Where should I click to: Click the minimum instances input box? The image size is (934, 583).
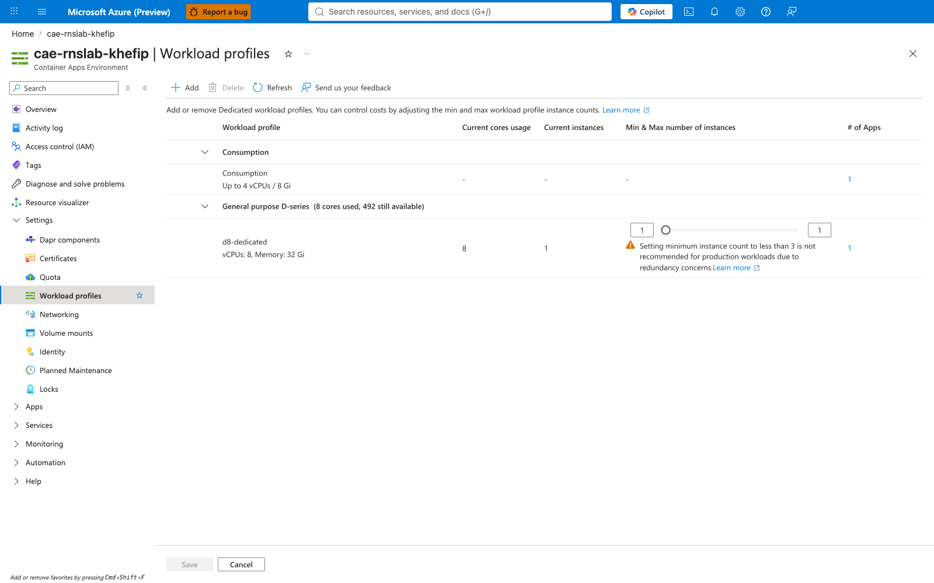coord(642,230)
